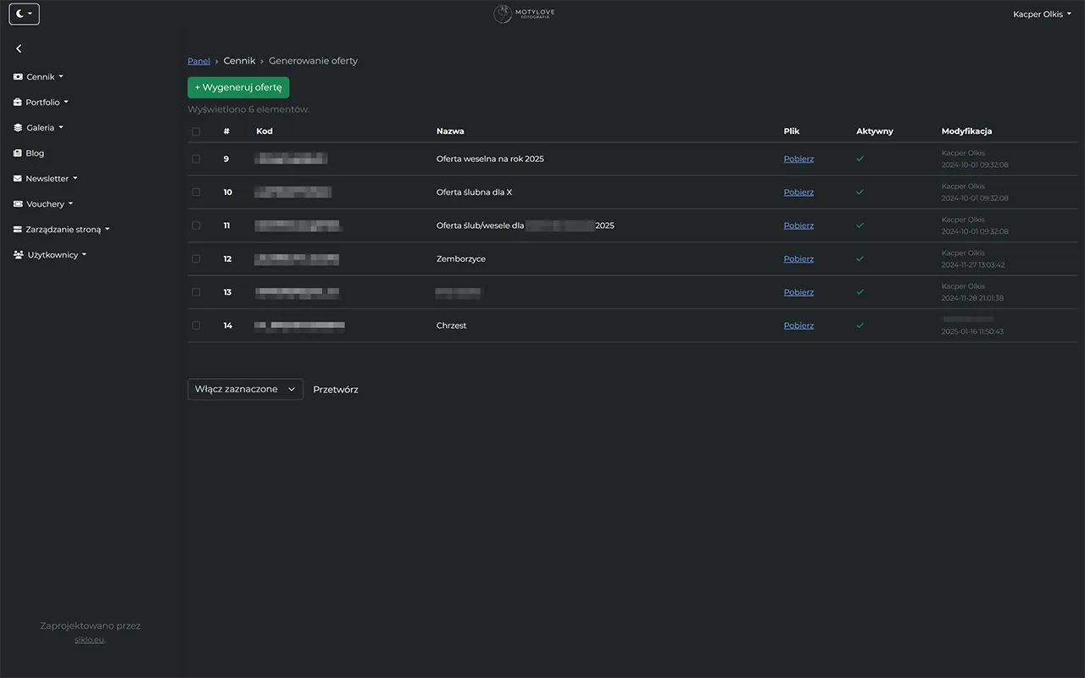Go to Panel via the breadcrumb link
The image size is (1085, 678).
click(x=198, y=60)
